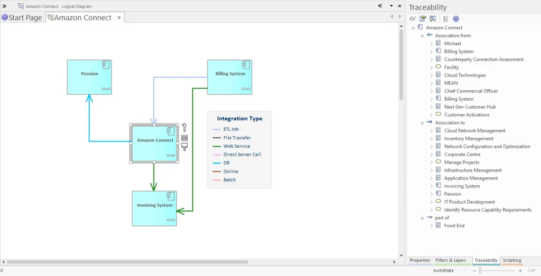
Task: Click the diagram icon in Traceability toolbar
Action: 433,19
